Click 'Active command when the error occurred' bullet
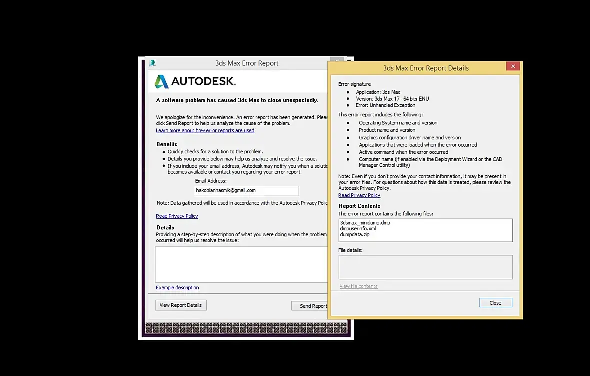590x376 pixels. (x=403, y=152)
